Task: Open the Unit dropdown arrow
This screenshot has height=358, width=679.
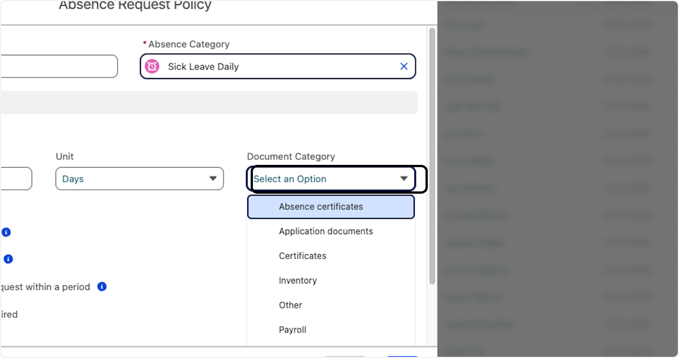Action: tap(213, 179)
